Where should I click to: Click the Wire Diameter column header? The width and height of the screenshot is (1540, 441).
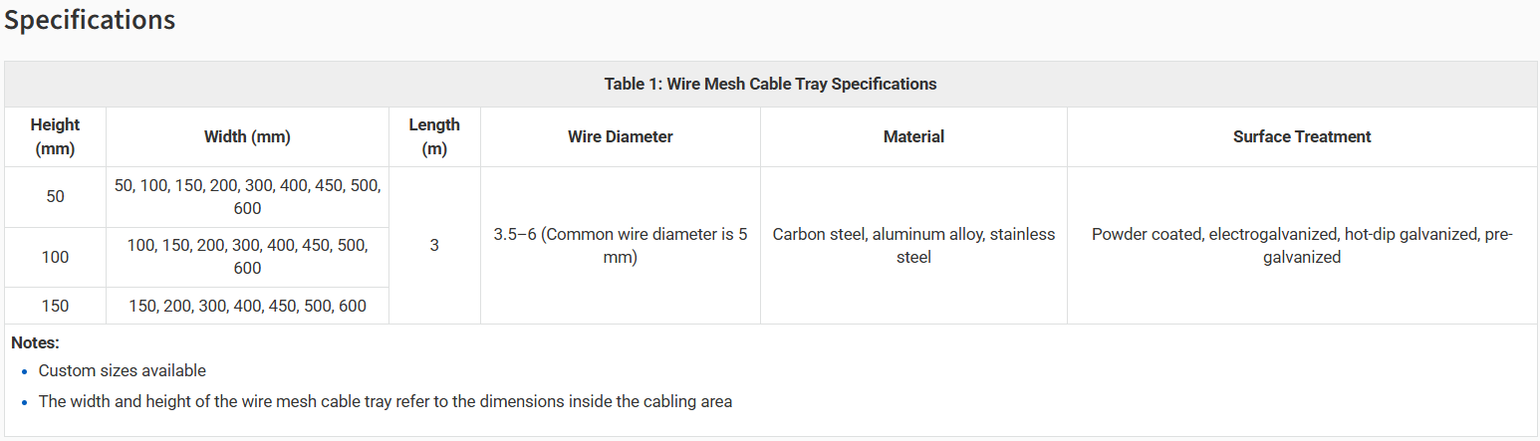pyautogui.click(x=620, y=137)
